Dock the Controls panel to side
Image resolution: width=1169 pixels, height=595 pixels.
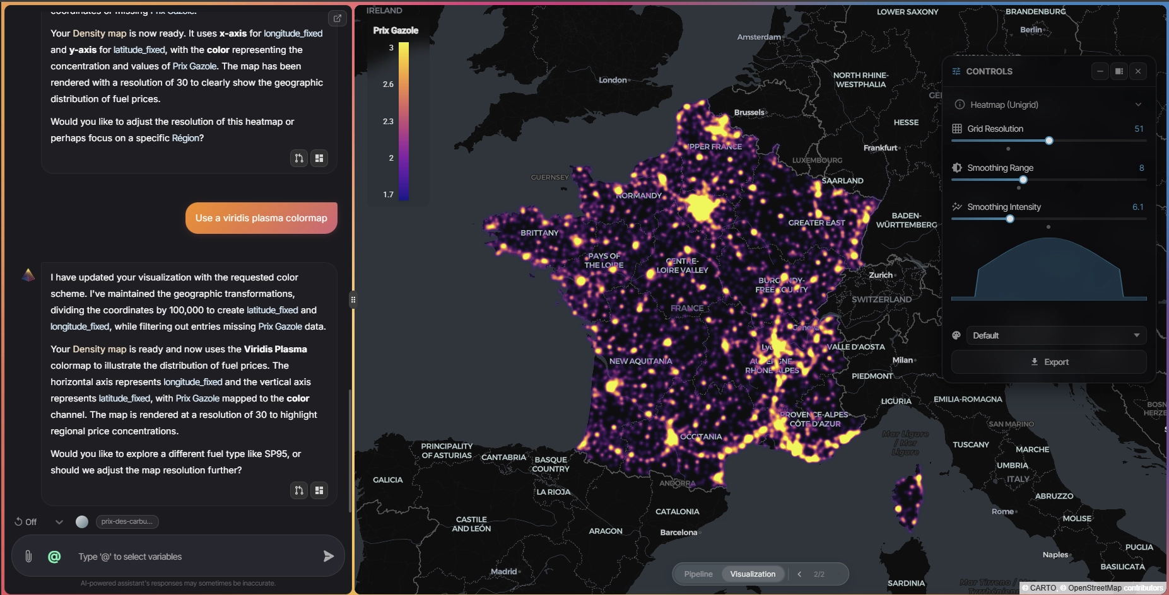pyautogui.click(x=1119, y=71)
